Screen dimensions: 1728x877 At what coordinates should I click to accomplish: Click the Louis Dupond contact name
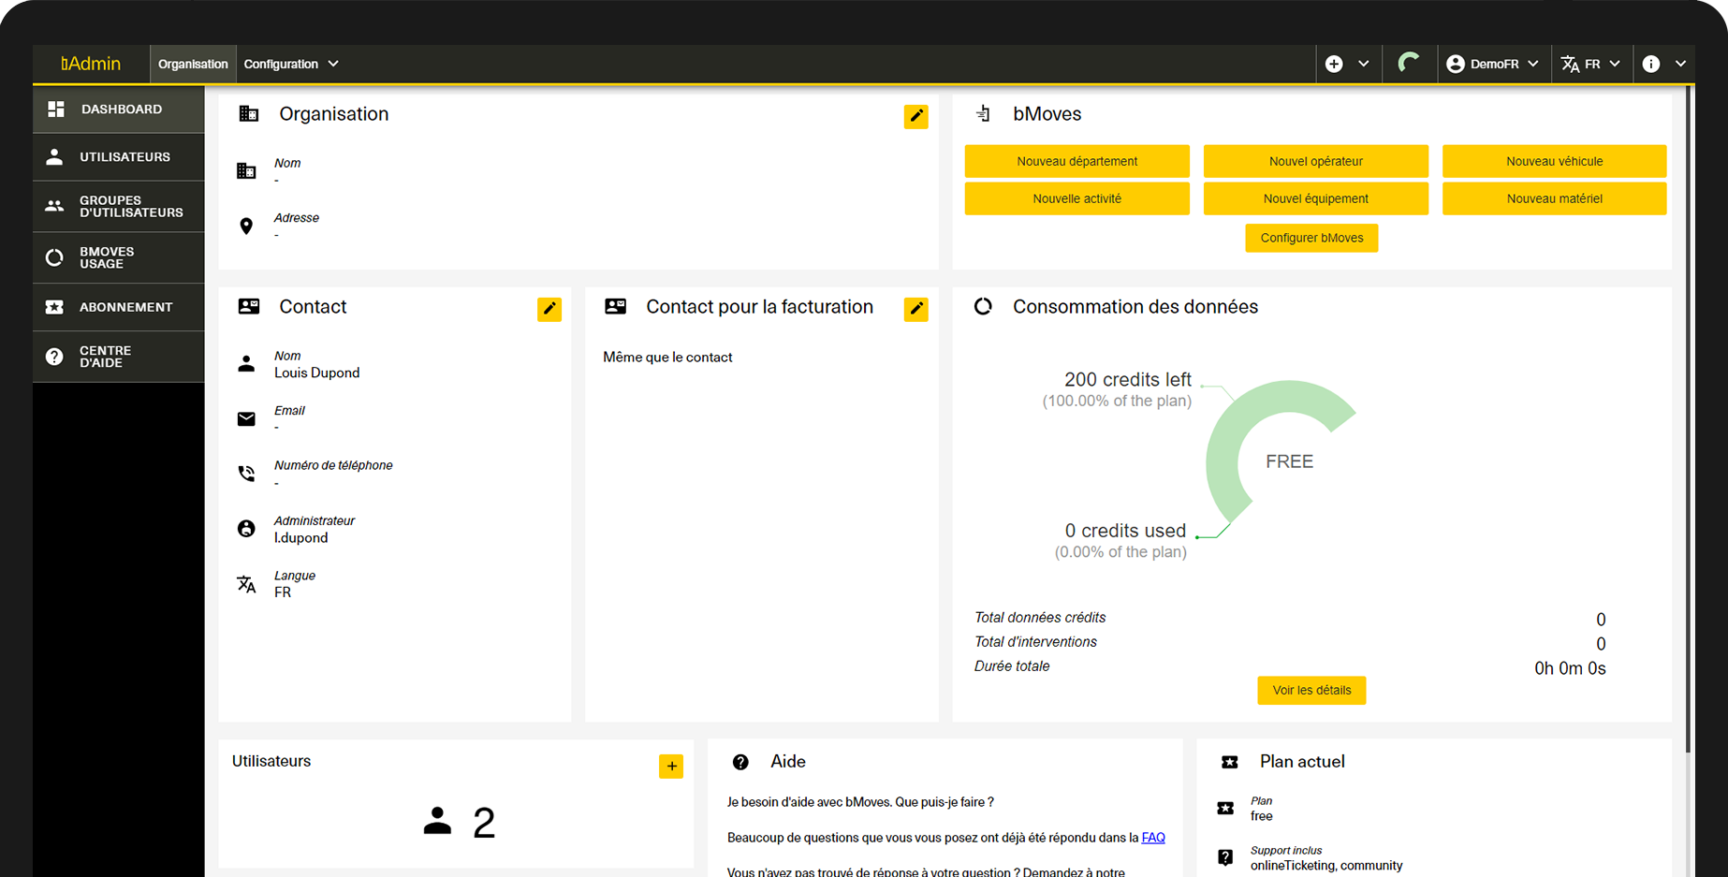pyautogui.click(x=316, y=373)
